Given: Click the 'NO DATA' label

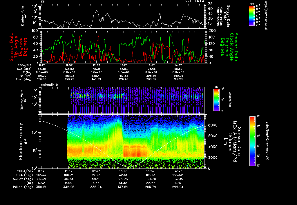Looking at the screenshot, I should (x=195, y=1).
